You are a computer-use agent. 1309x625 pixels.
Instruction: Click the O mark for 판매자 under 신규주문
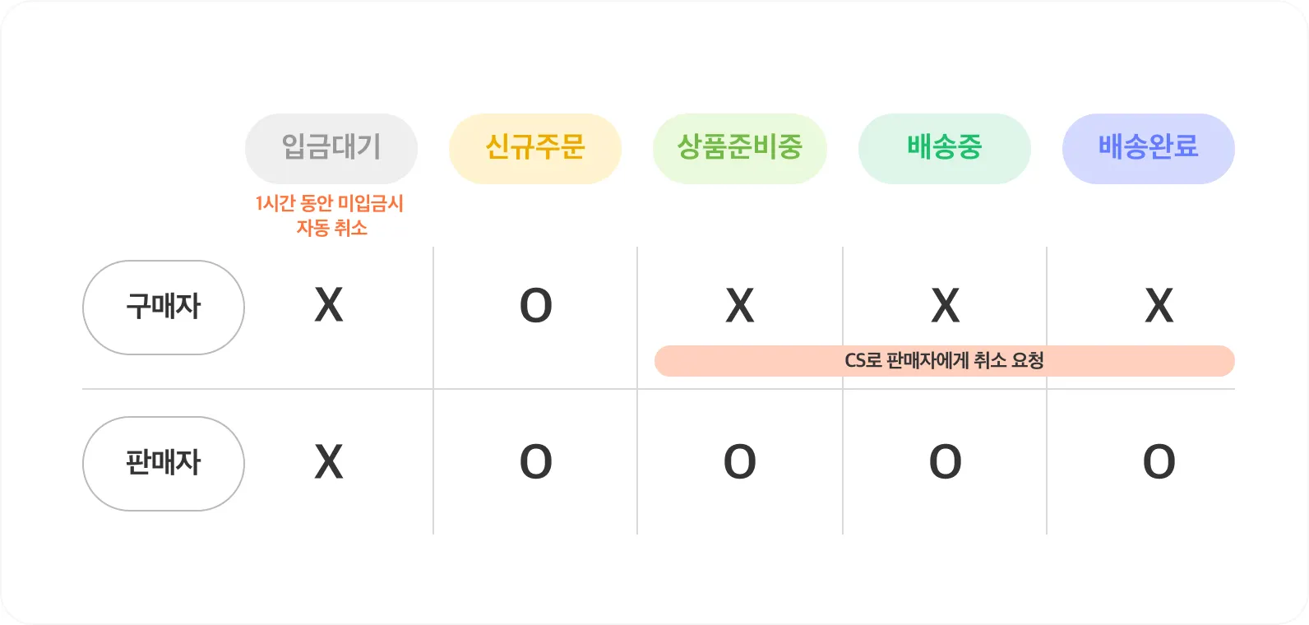click(536, 461)
